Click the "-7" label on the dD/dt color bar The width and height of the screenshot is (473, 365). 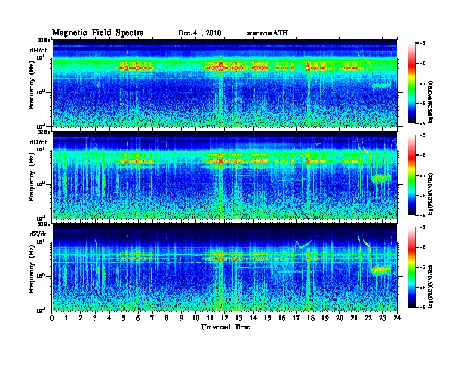coord(423,175)
